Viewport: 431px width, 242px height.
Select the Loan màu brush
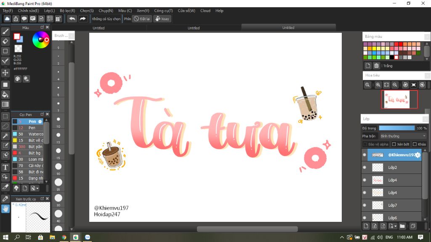point(28,159)
